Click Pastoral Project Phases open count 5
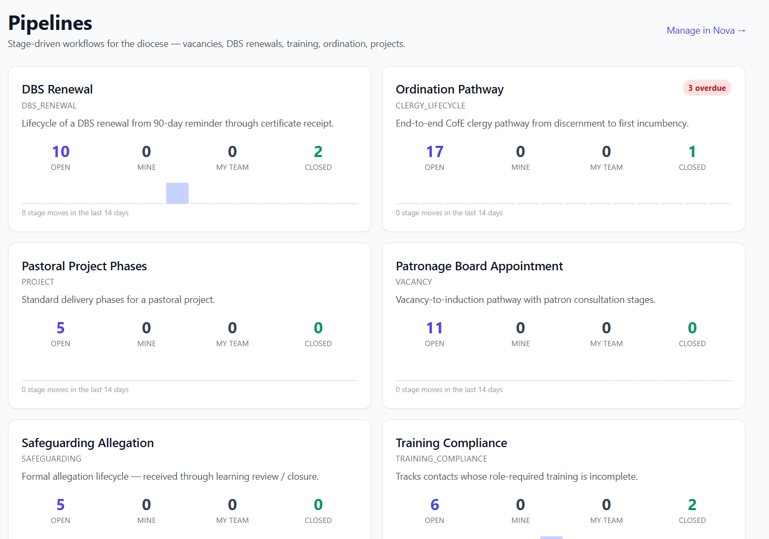769x539 pixels. click(x=60, y=328)
